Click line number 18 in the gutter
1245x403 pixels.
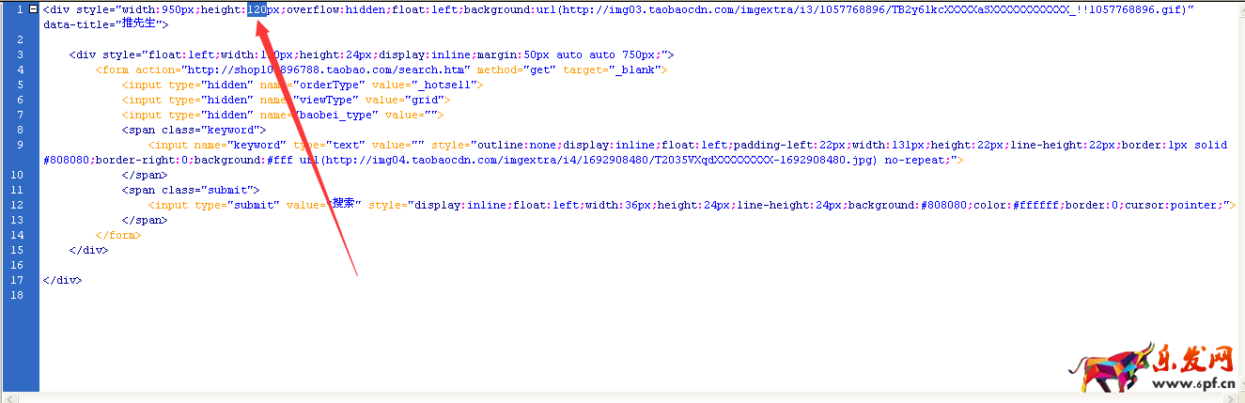tap(20, 295)
